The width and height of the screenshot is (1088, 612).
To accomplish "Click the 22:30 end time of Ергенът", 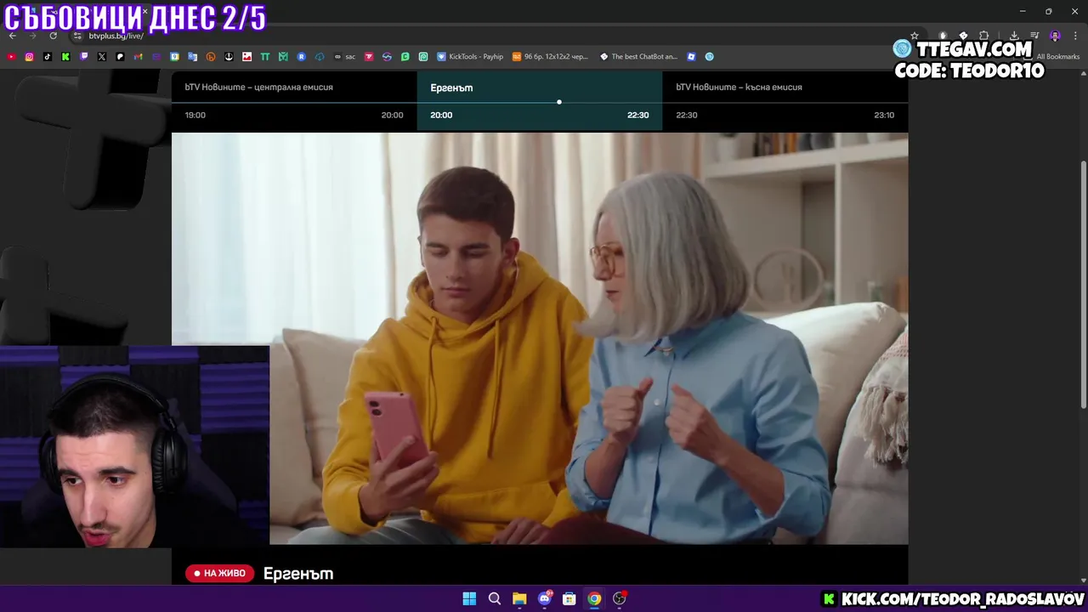I will pyautogui.click(x=637, y=115).
